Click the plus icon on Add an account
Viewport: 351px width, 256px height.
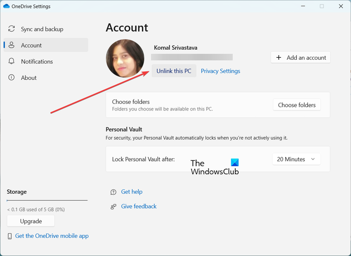pos(278,58)
